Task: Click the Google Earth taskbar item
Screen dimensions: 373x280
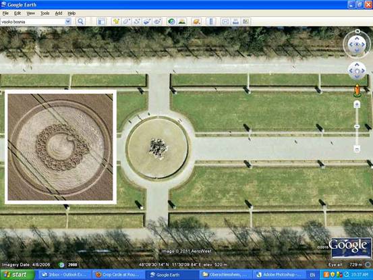Action: pos(172,275)
